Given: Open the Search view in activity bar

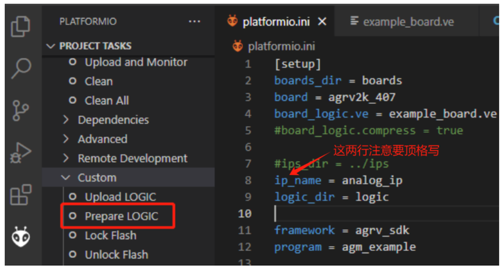Looking at the screenshot, I should [21, 68].
